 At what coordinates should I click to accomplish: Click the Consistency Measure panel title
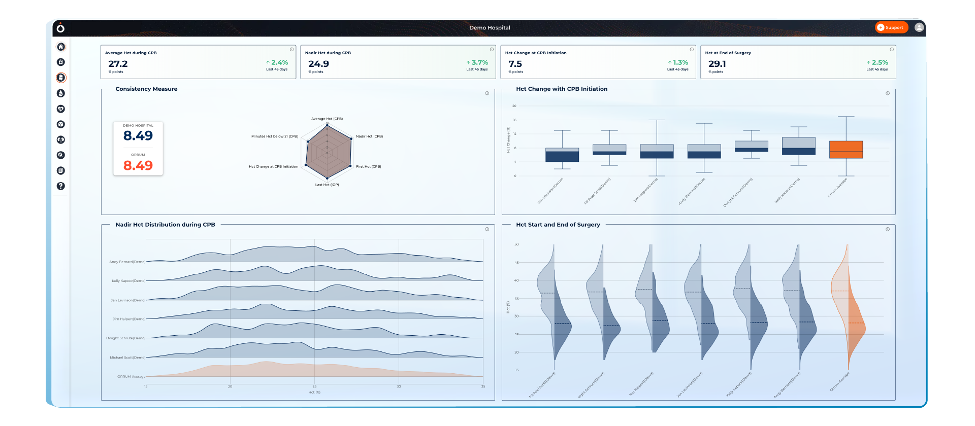point(146,89)
